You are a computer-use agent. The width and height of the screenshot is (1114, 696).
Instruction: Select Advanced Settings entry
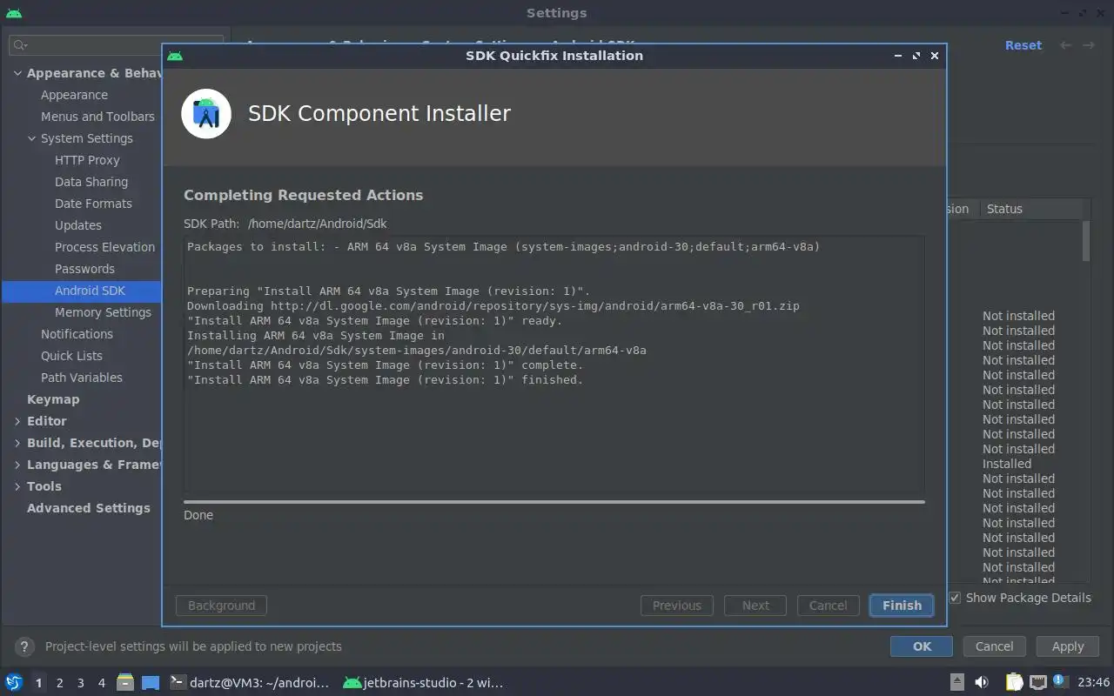pos(88,508)
